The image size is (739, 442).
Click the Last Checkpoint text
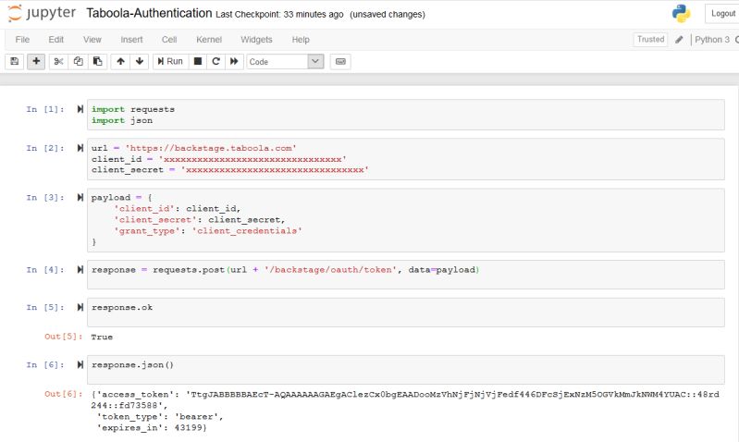point(279,15)
